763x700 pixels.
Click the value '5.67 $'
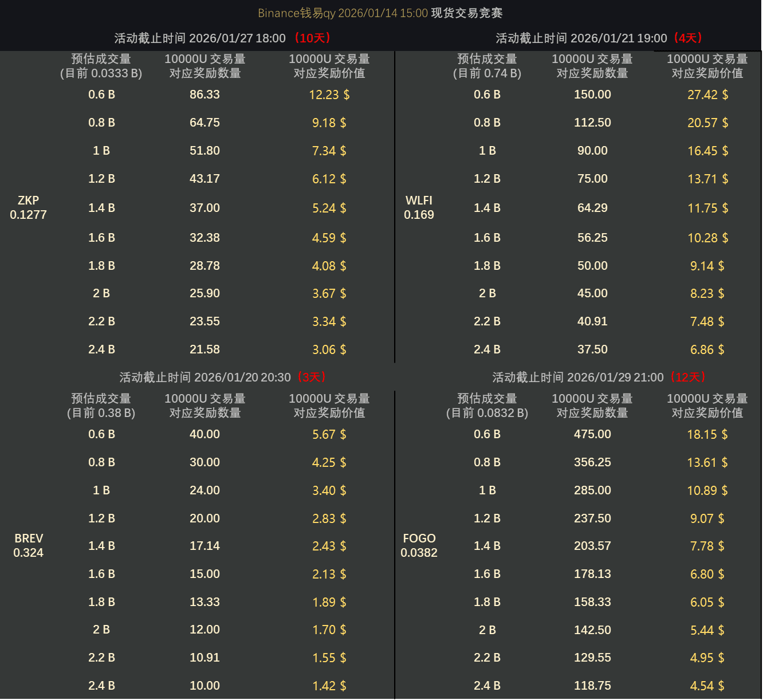coord(329,435)
